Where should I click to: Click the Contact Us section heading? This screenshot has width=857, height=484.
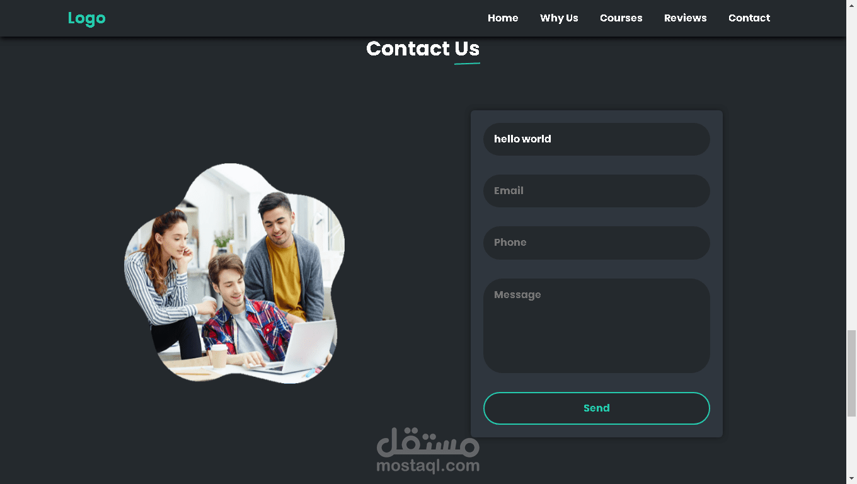click(423, 49)
